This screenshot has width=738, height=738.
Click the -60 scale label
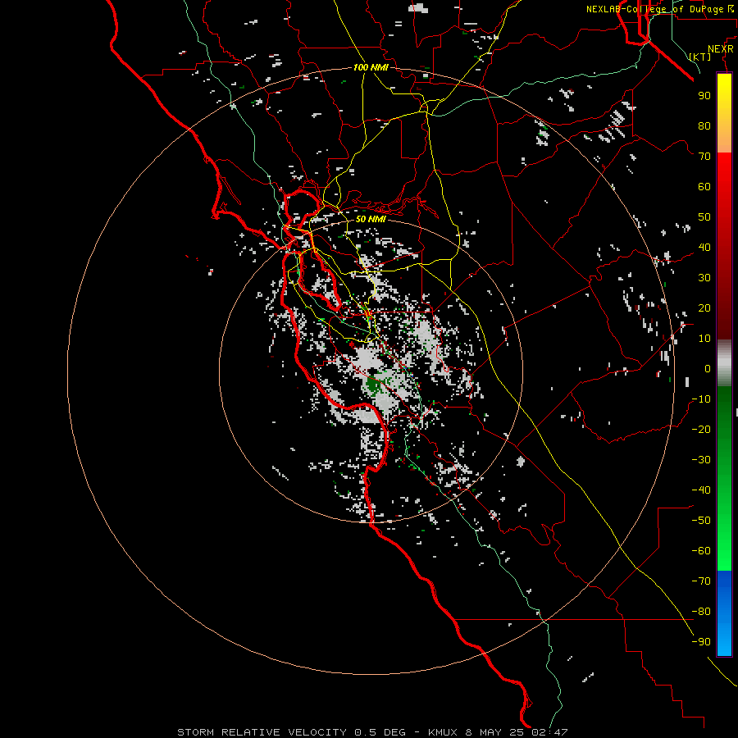[701, 551]
